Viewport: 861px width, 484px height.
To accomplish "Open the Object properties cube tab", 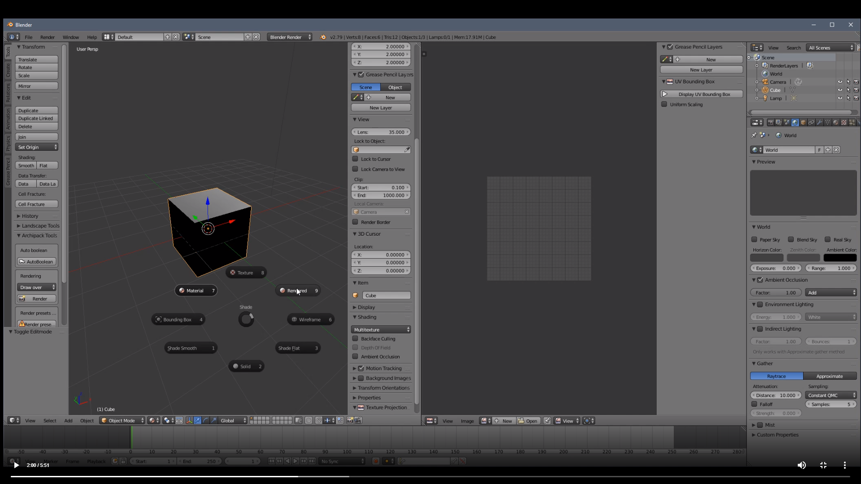I will 803,122.
